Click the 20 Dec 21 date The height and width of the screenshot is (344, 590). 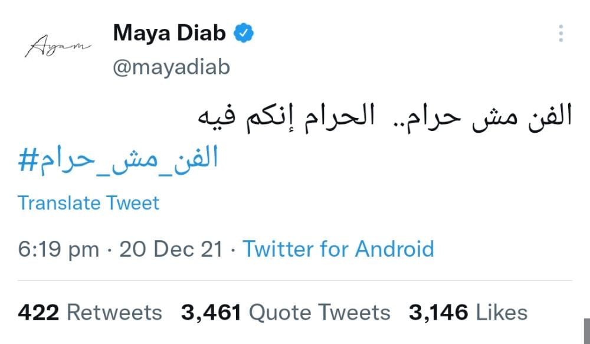171,249
